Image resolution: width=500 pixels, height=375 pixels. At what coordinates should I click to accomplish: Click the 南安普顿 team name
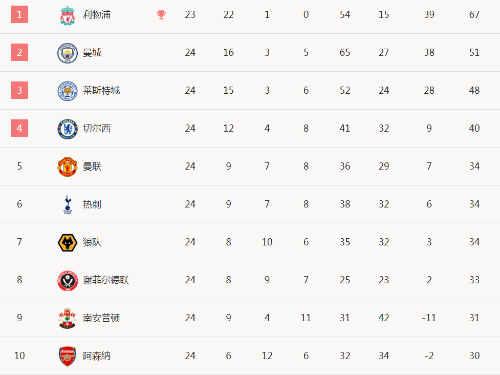(x=101, y=318)
